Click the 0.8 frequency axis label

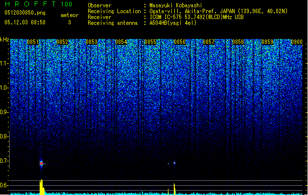click(4, 136)
